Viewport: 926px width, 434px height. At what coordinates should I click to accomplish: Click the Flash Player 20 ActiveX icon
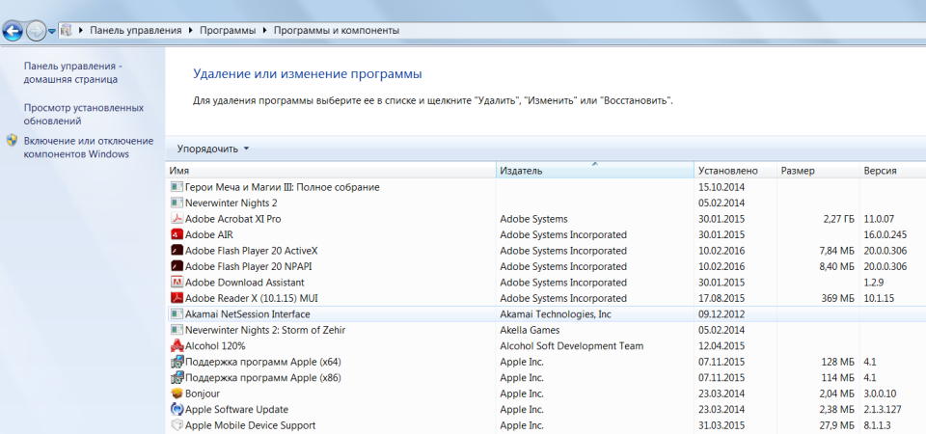coord(177,251)
